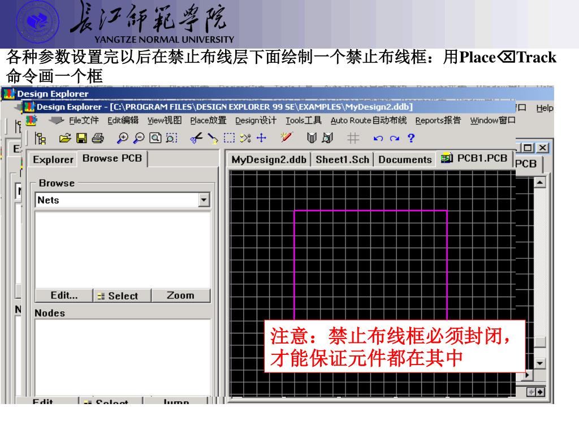Open the View视图 menu

(165, 120)
